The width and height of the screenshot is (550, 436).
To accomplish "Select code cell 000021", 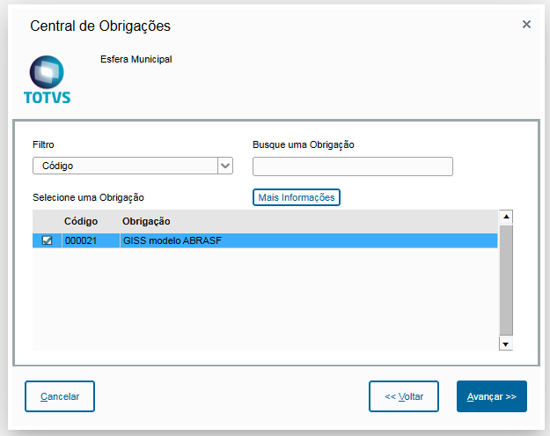I will click(x=91, y=240).
